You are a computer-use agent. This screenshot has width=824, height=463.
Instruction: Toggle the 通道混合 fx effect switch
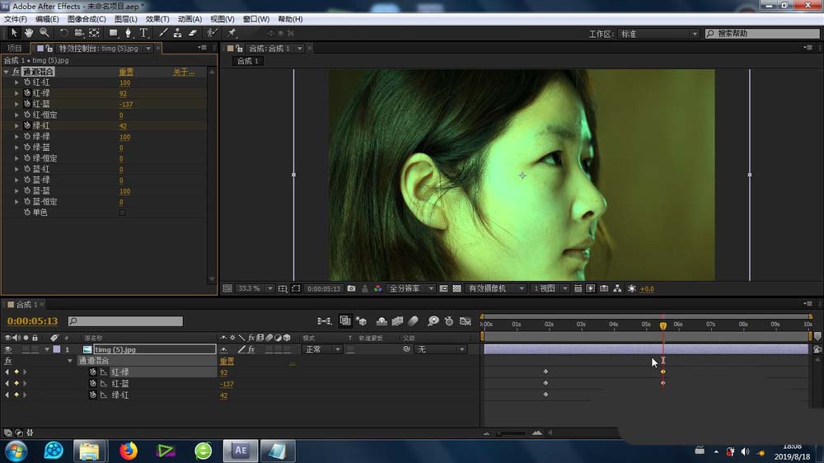click(15, 72)
